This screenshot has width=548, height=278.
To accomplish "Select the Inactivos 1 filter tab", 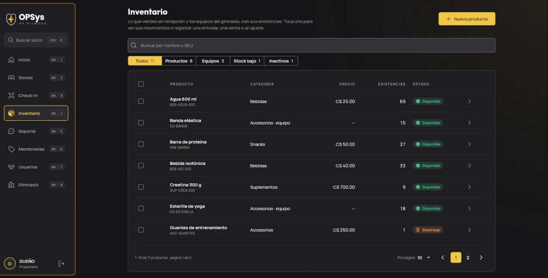I will click(x=281, y=61).
